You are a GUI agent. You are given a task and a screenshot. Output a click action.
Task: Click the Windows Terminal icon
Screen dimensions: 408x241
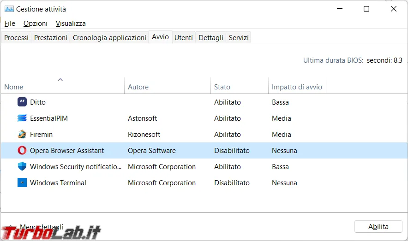(22, 182)
